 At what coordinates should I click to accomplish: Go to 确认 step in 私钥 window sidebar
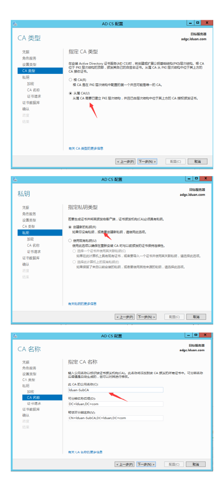tap(26, 264)
